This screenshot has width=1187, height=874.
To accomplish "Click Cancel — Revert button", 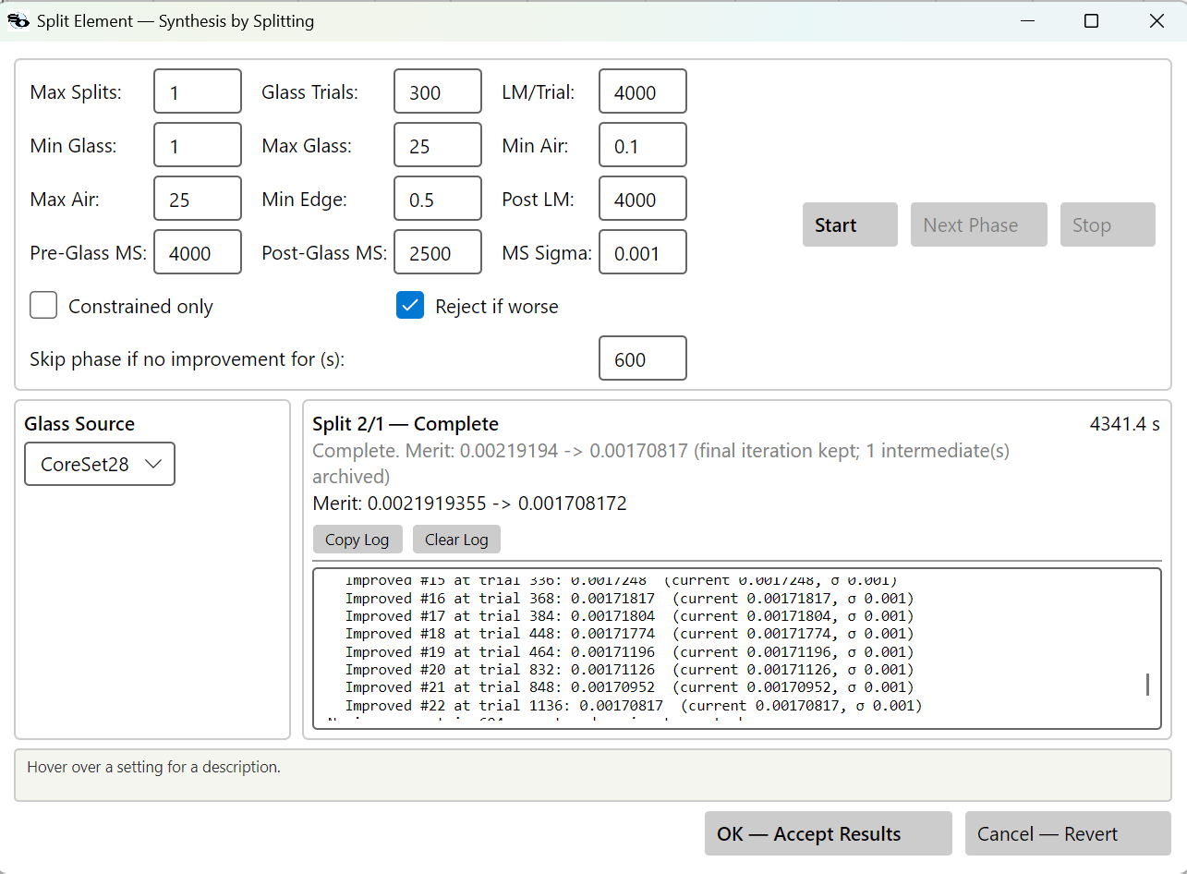I will pyautogui.click(x=1068, y=833).
